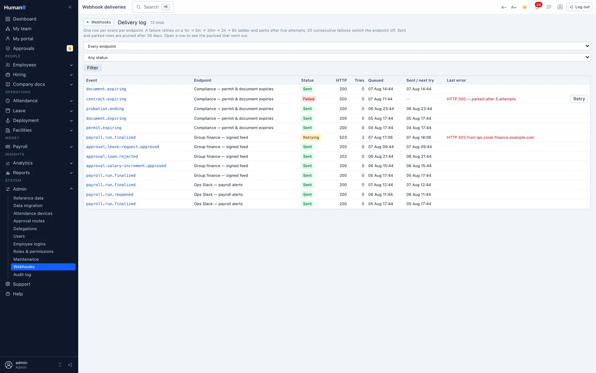Go back with the ← Webhooks button
The width and height of the screenshot is (596, 373).
click(99, 22)
